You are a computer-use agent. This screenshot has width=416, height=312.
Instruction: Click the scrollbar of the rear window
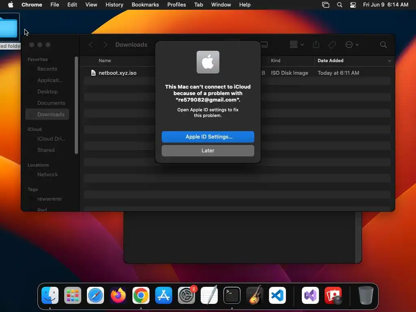click(358, 237)
